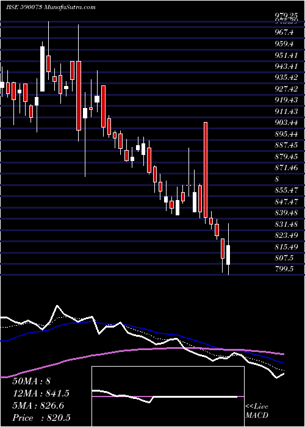This screenshot has height=427, width=305.
Task: Select the 919.43 axis value
Action: coord(286,100)
